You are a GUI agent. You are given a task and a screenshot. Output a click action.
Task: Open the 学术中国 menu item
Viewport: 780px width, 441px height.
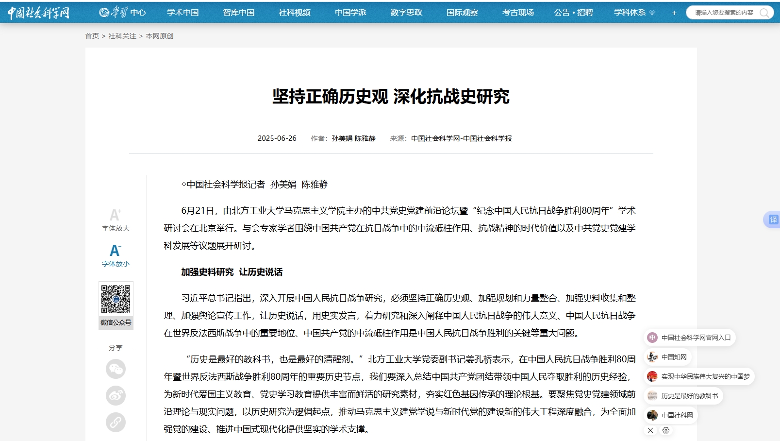pos(183,13)
